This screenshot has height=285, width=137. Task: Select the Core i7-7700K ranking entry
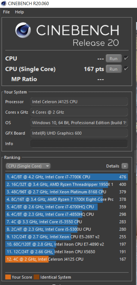pyautogui.click(x=66, y=177)
